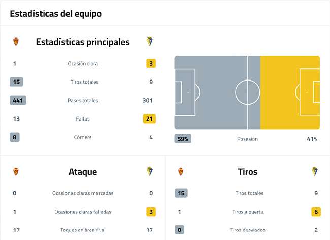Select the Pases totales stat label
This screenshot has height=240, width=330.
(x=83, y=100)
